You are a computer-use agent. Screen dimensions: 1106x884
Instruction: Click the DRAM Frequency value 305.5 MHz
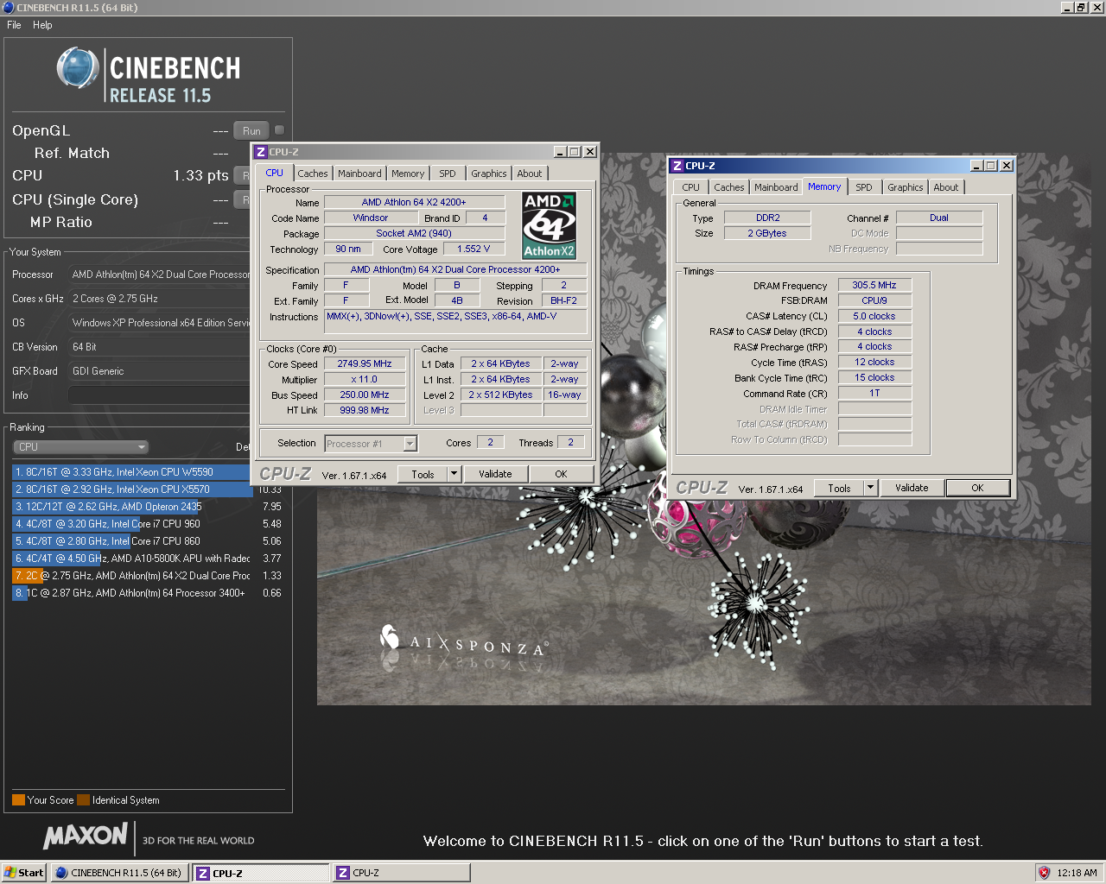pyautogui.click(x=874, y=285)
